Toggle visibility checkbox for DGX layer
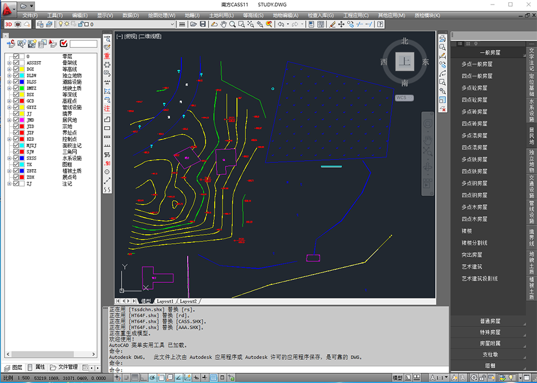 16,69
